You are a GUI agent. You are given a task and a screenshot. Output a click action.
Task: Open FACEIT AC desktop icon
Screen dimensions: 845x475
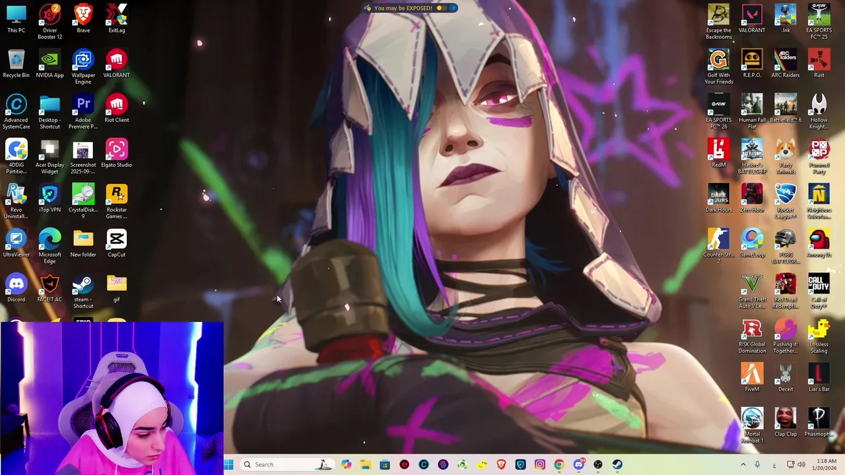pyautogui.click(x=50, y=288)
